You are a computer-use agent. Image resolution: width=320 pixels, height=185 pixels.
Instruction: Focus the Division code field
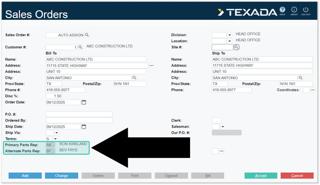pyautogui.click(x=219, y=35)
